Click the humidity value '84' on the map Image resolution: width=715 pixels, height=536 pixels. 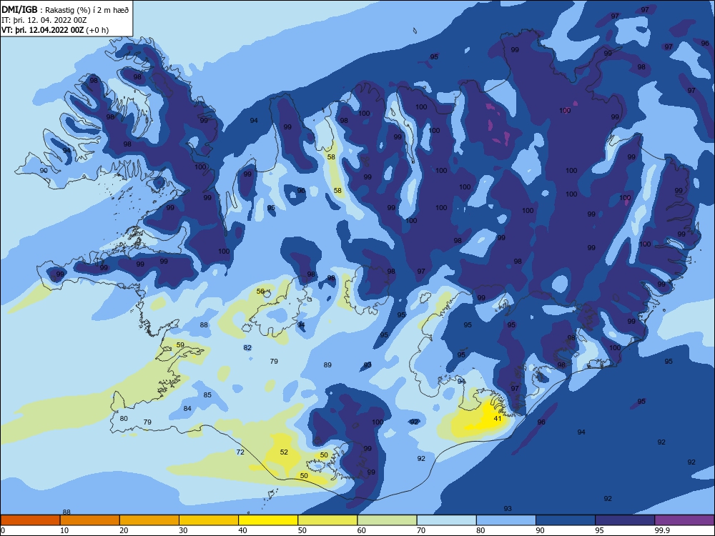click(x=187, y=409)
